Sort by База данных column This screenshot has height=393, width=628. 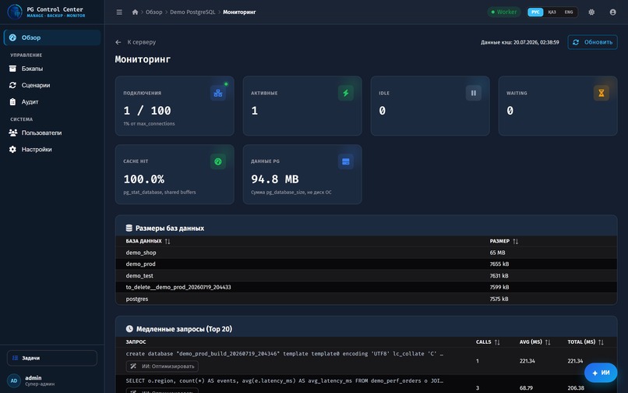tap(148, 241)
